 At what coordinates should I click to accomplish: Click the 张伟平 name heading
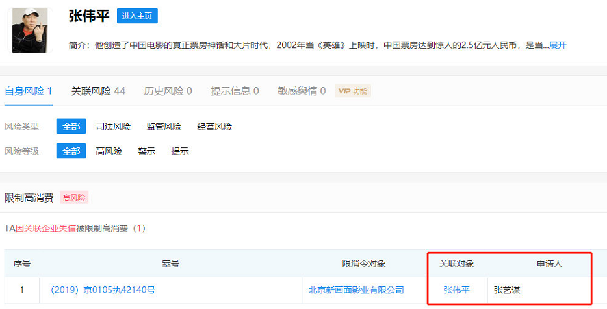89,16
